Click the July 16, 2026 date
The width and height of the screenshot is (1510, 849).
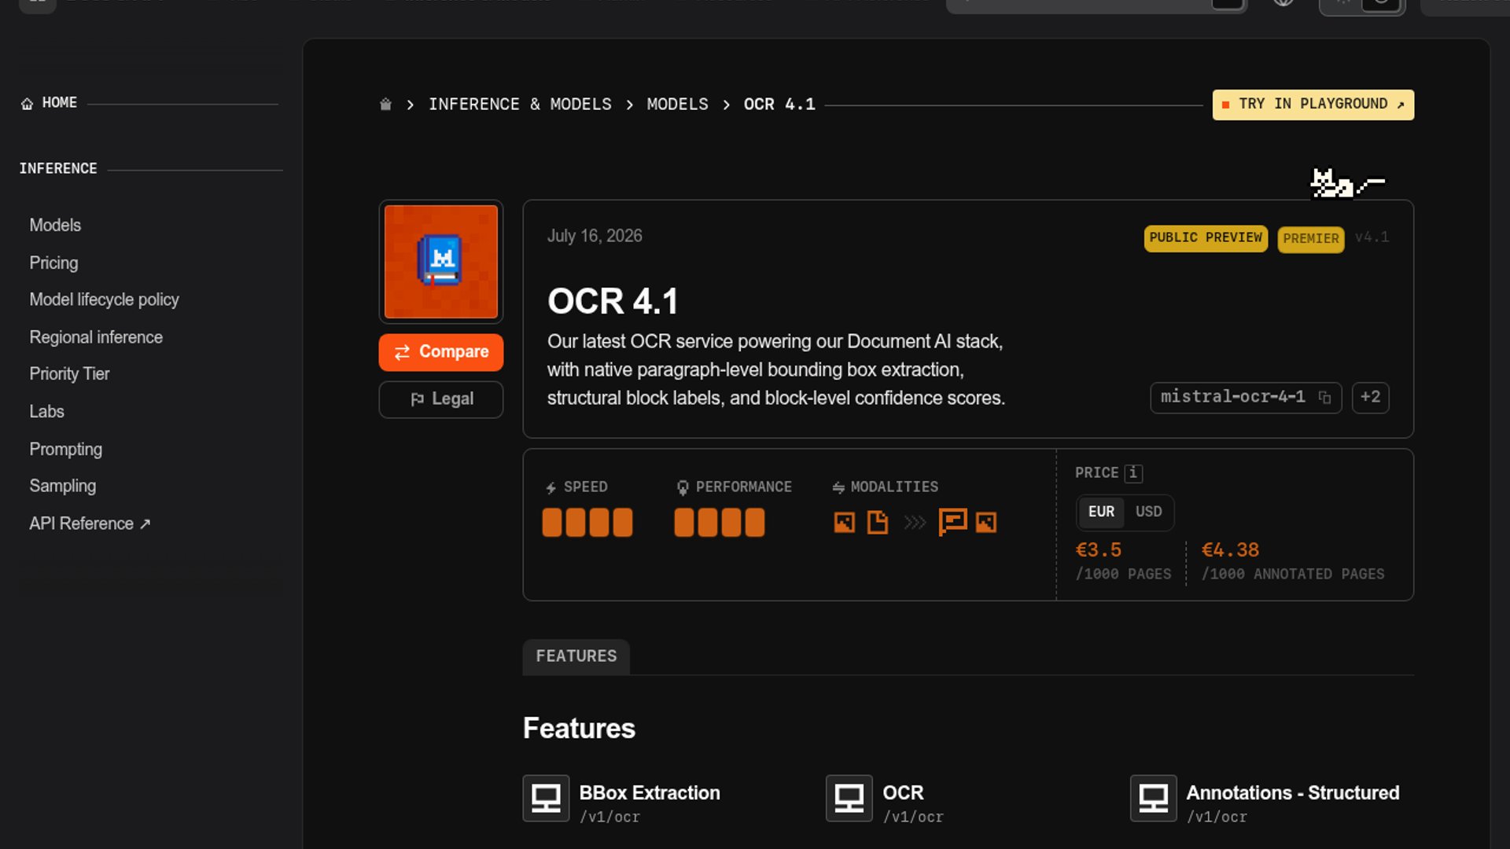(595, 236)
